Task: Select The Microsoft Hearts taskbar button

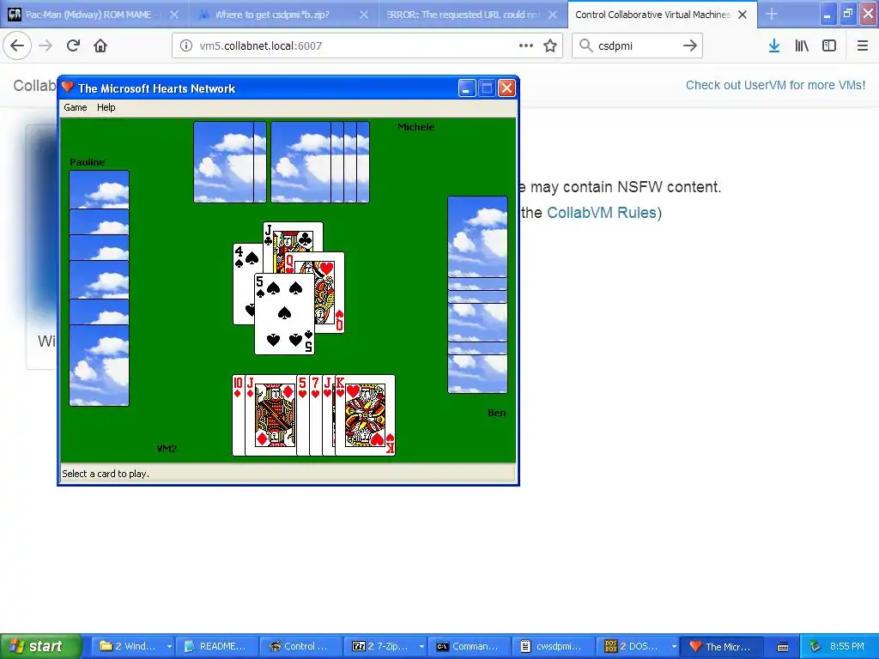Action: tap(721, 646)
